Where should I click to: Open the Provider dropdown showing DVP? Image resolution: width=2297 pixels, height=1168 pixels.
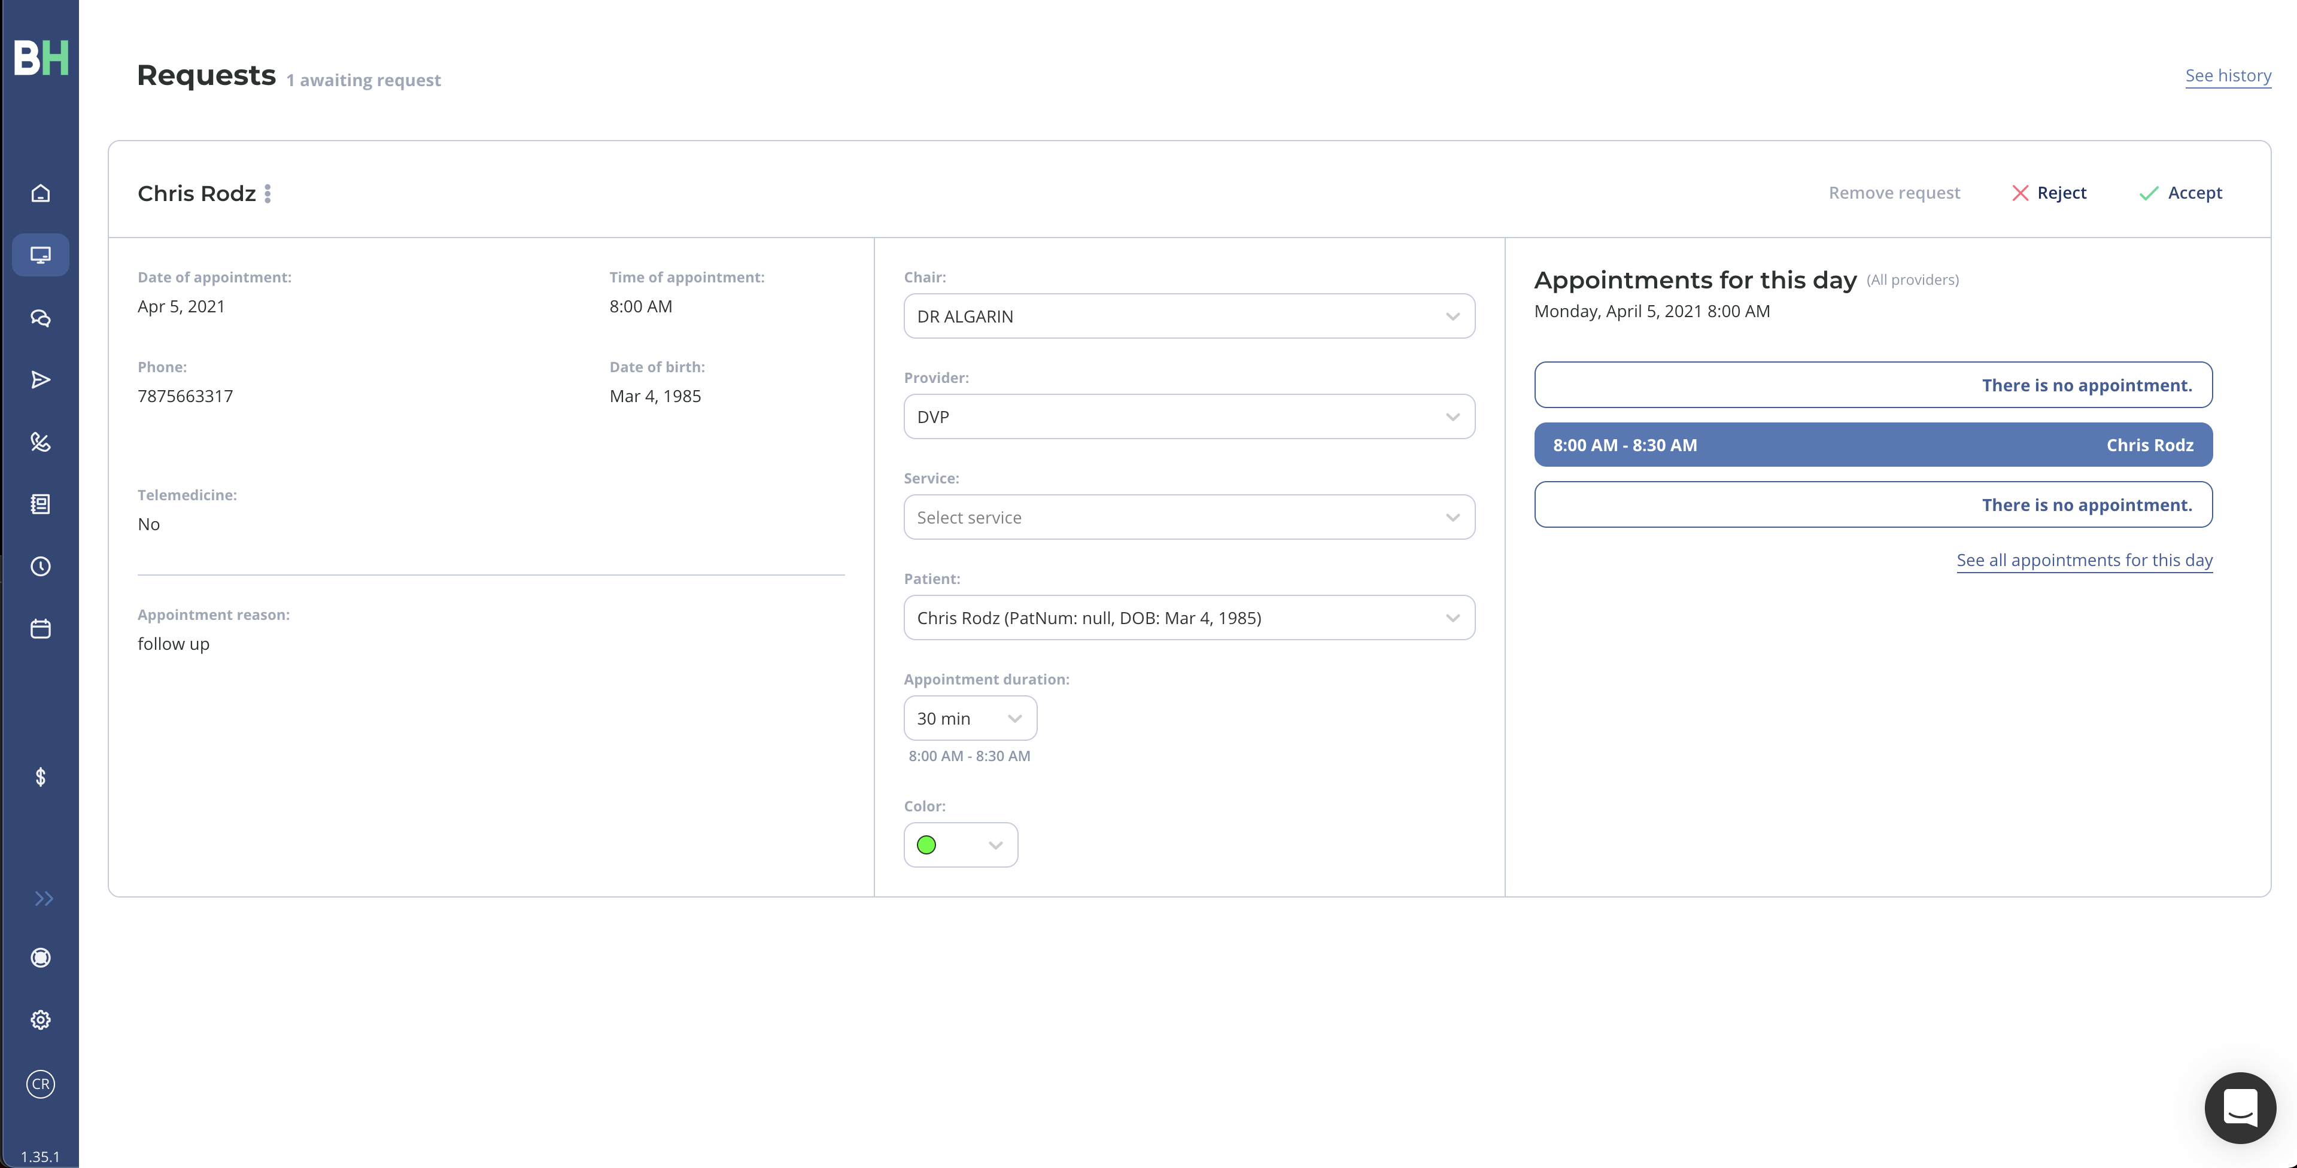tap(1189, 416)
